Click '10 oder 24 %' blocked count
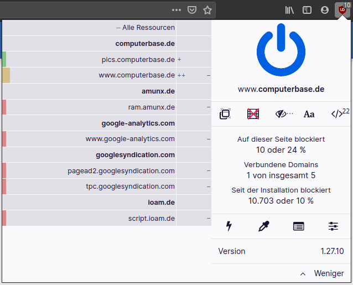353x285 pixels. pos(281,150)
